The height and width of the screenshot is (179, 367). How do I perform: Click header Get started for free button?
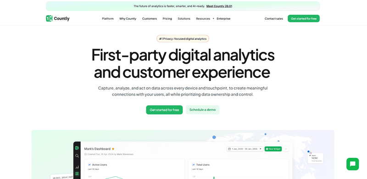point(304,18)
